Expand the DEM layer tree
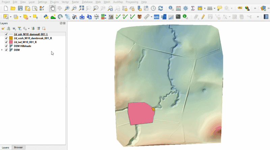Screen dimensions: 270x150 (x=2, y=50)
